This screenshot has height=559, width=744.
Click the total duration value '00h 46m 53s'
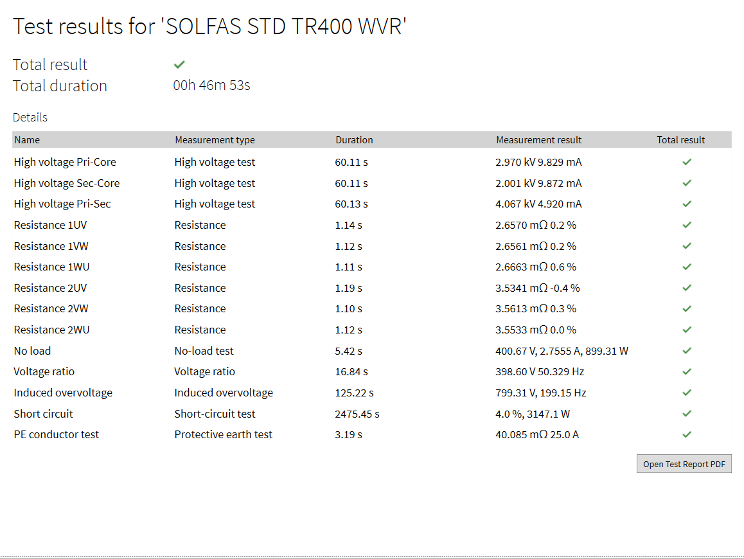click(211, 85)
